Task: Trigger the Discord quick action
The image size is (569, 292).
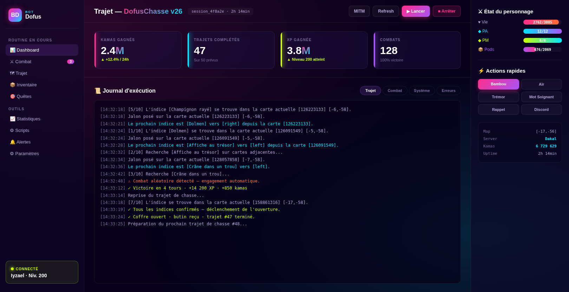Action: (x=542, y=109)
